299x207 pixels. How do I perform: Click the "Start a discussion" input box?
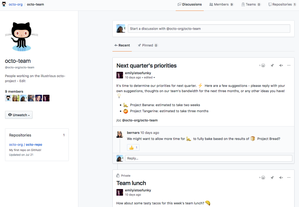[x=209, y=29]
